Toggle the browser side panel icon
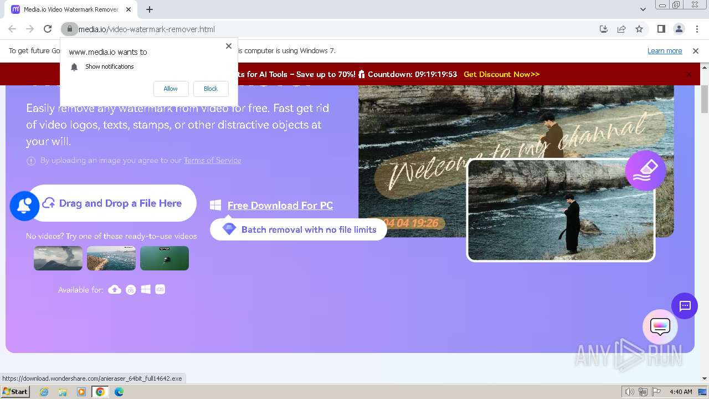 click(x=661, y=29)
